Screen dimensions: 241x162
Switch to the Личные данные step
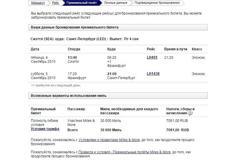click(x=115, y=3)
